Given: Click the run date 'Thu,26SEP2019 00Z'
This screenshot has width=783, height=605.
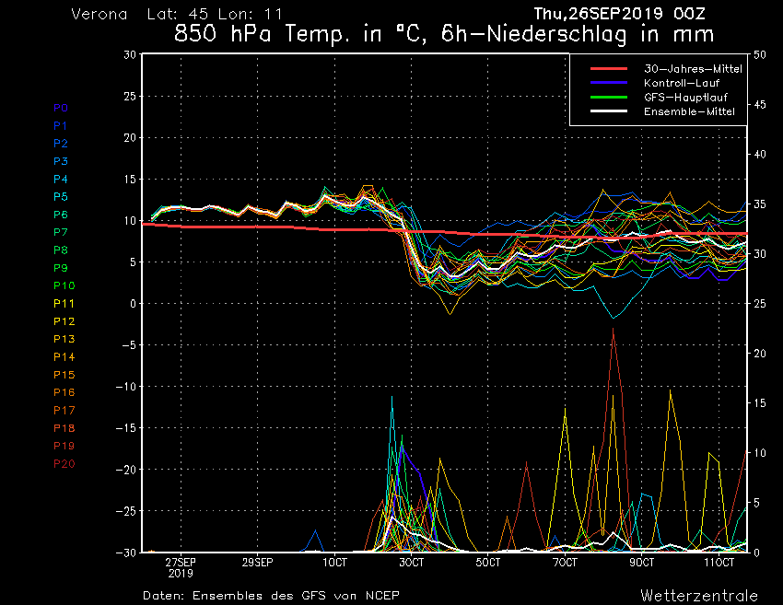Looking at the screenshot, I should (x=620, y=14).
